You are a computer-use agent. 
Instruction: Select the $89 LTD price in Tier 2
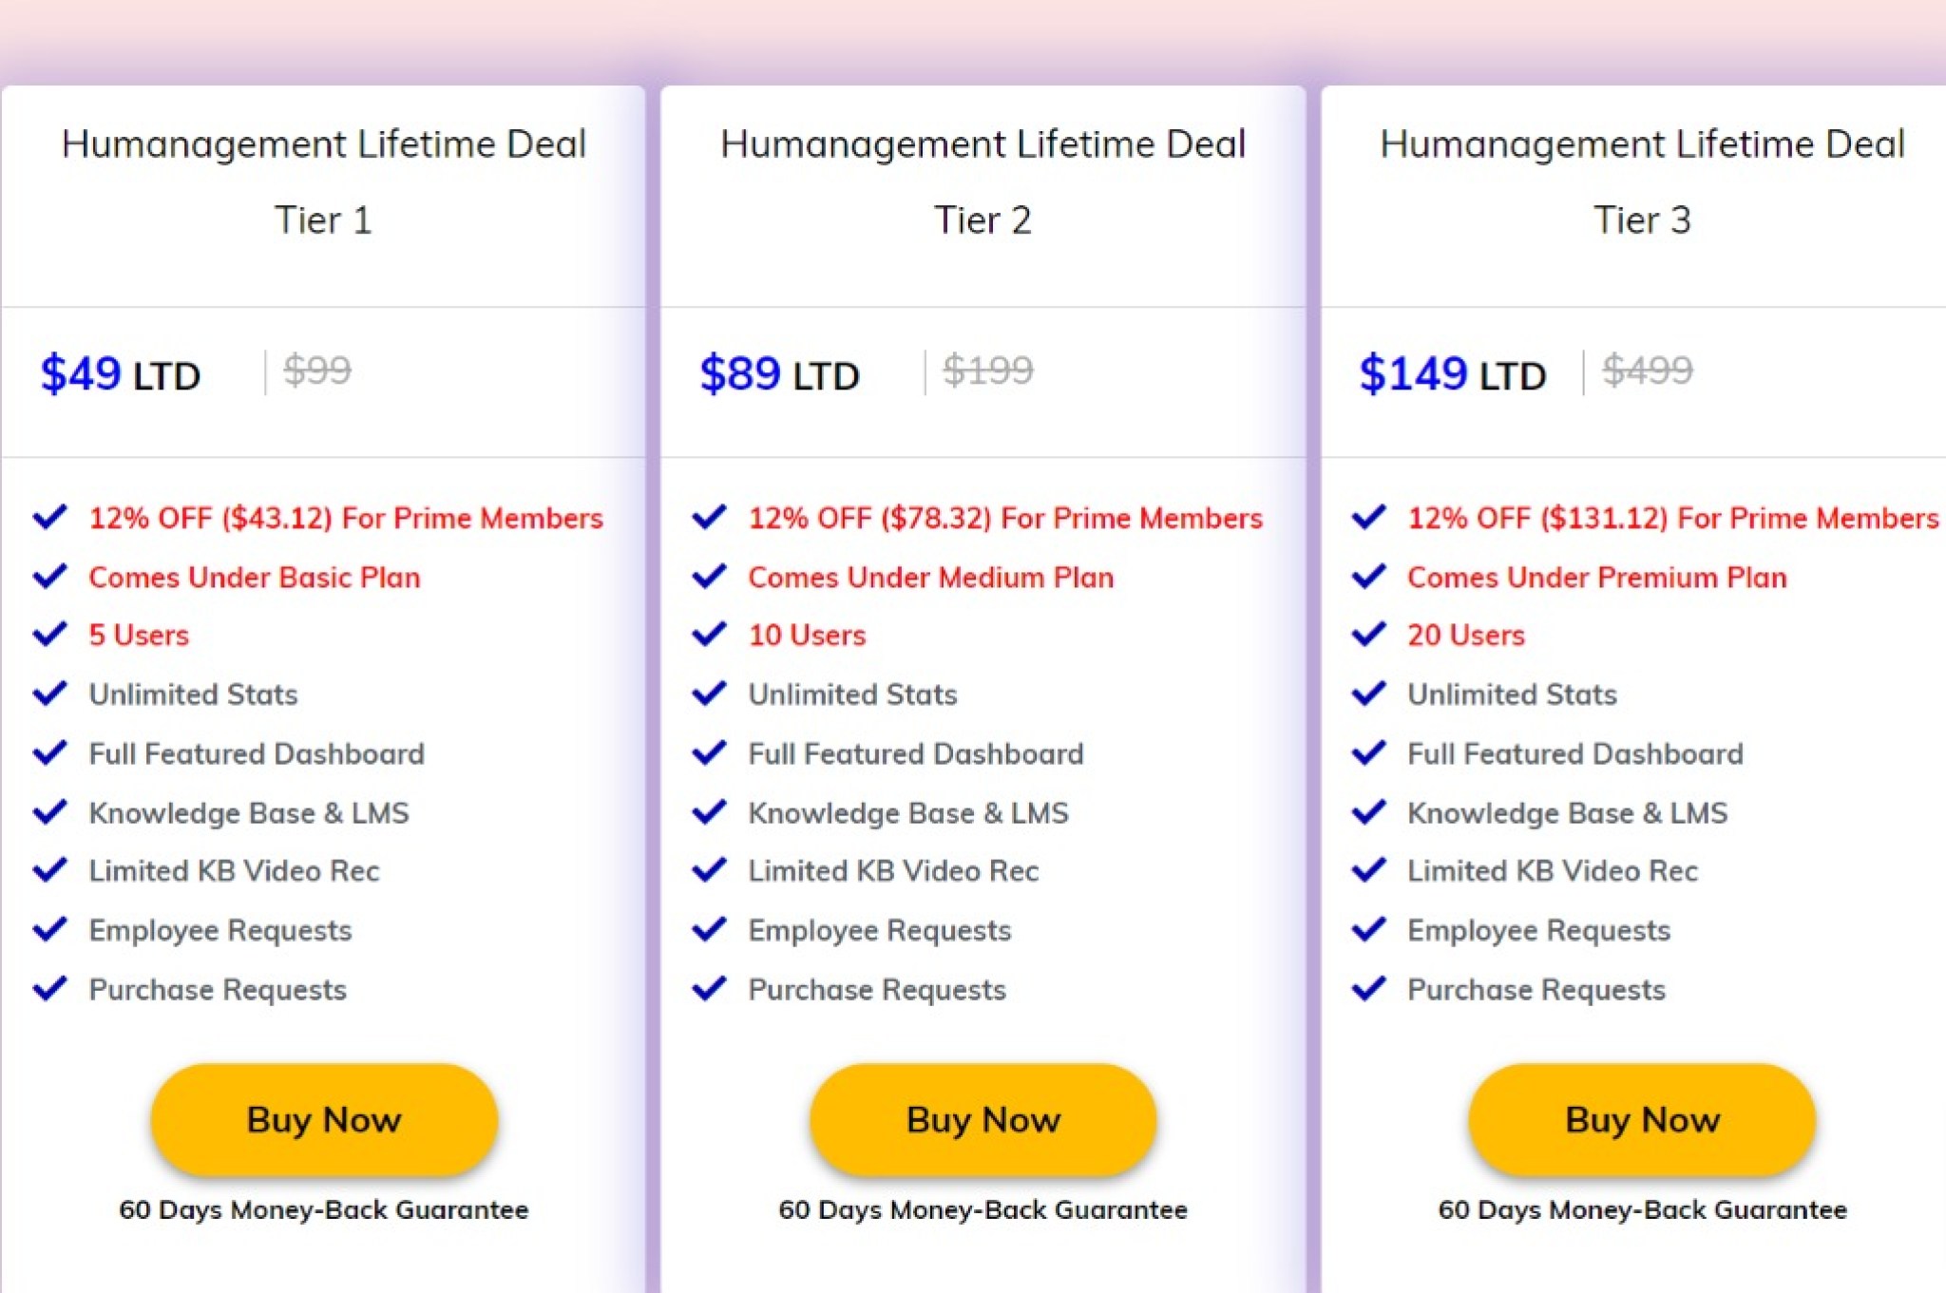point(780,373)
